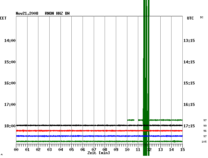Image resolution: width=208 pixels, height=158 pixels.
Task: Click the value 99 beside the black trace
Action: click(x=205, y=126)
